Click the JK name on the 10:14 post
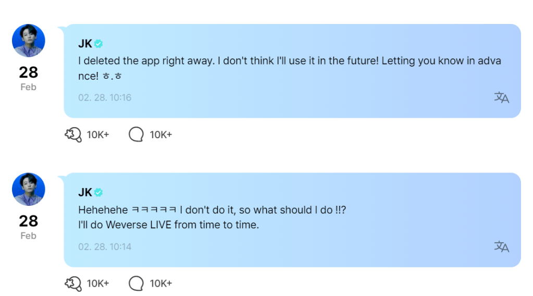The width and height of the screenshot is (533, 296). [85, 193]
